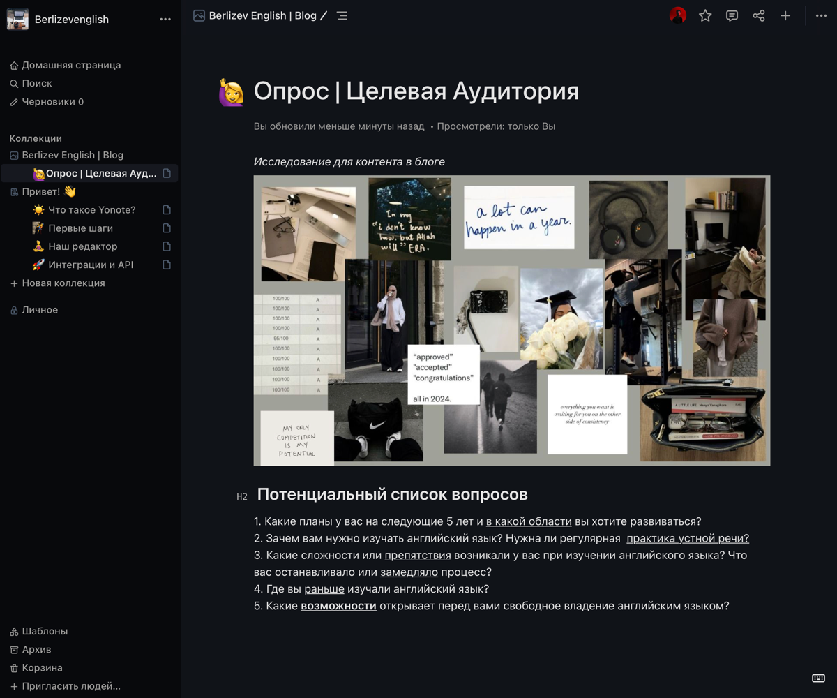Click underlined text в какой области
Screen dimensions: 837x698
point(529,521)
